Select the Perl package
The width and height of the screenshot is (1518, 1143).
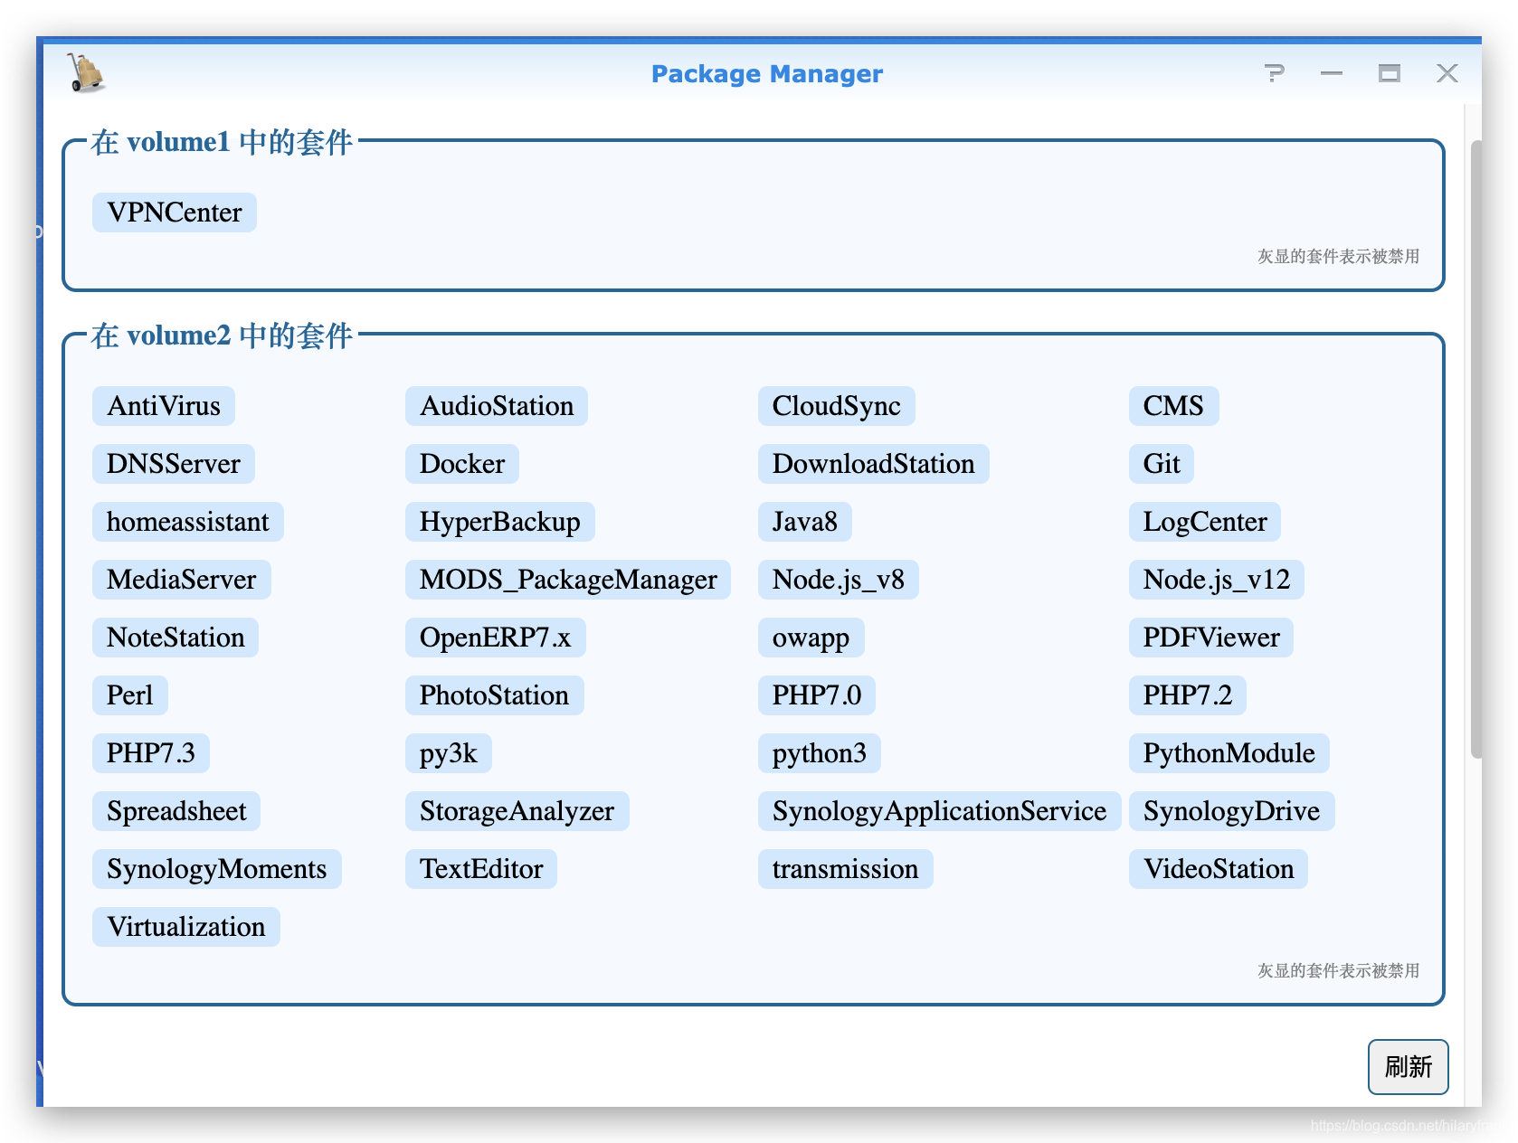(130, 695)
